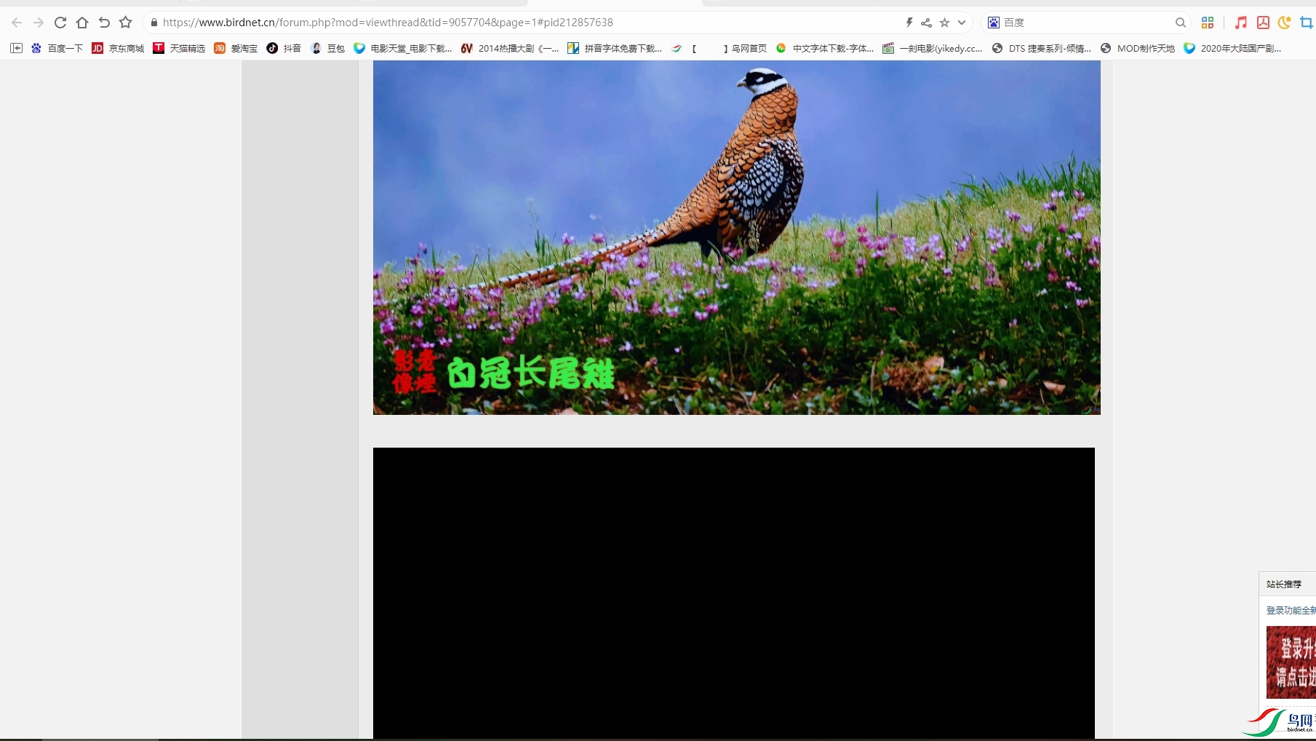Open the 京东商城 bookmark
1316x741 pixels.
click(118, 48)
